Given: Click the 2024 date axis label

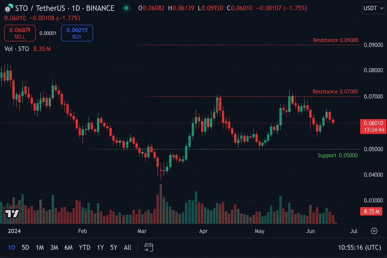Looking at the screenshot, I should click(14, 231).
